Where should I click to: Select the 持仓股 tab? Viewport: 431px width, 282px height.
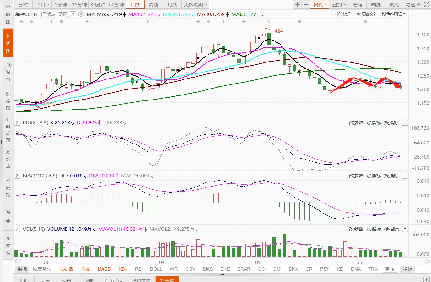pos(167,279)
